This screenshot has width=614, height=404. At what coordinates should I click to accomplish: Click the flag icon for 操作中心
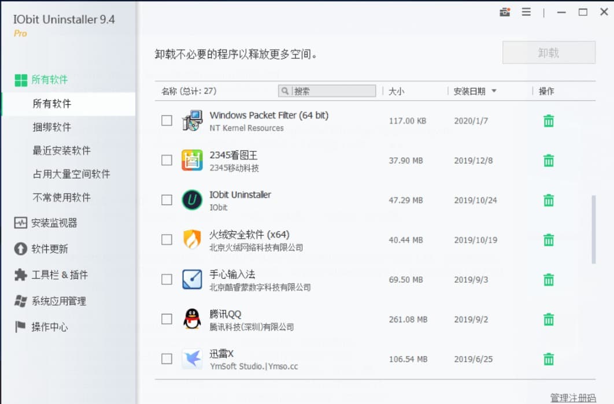[20, 327]
